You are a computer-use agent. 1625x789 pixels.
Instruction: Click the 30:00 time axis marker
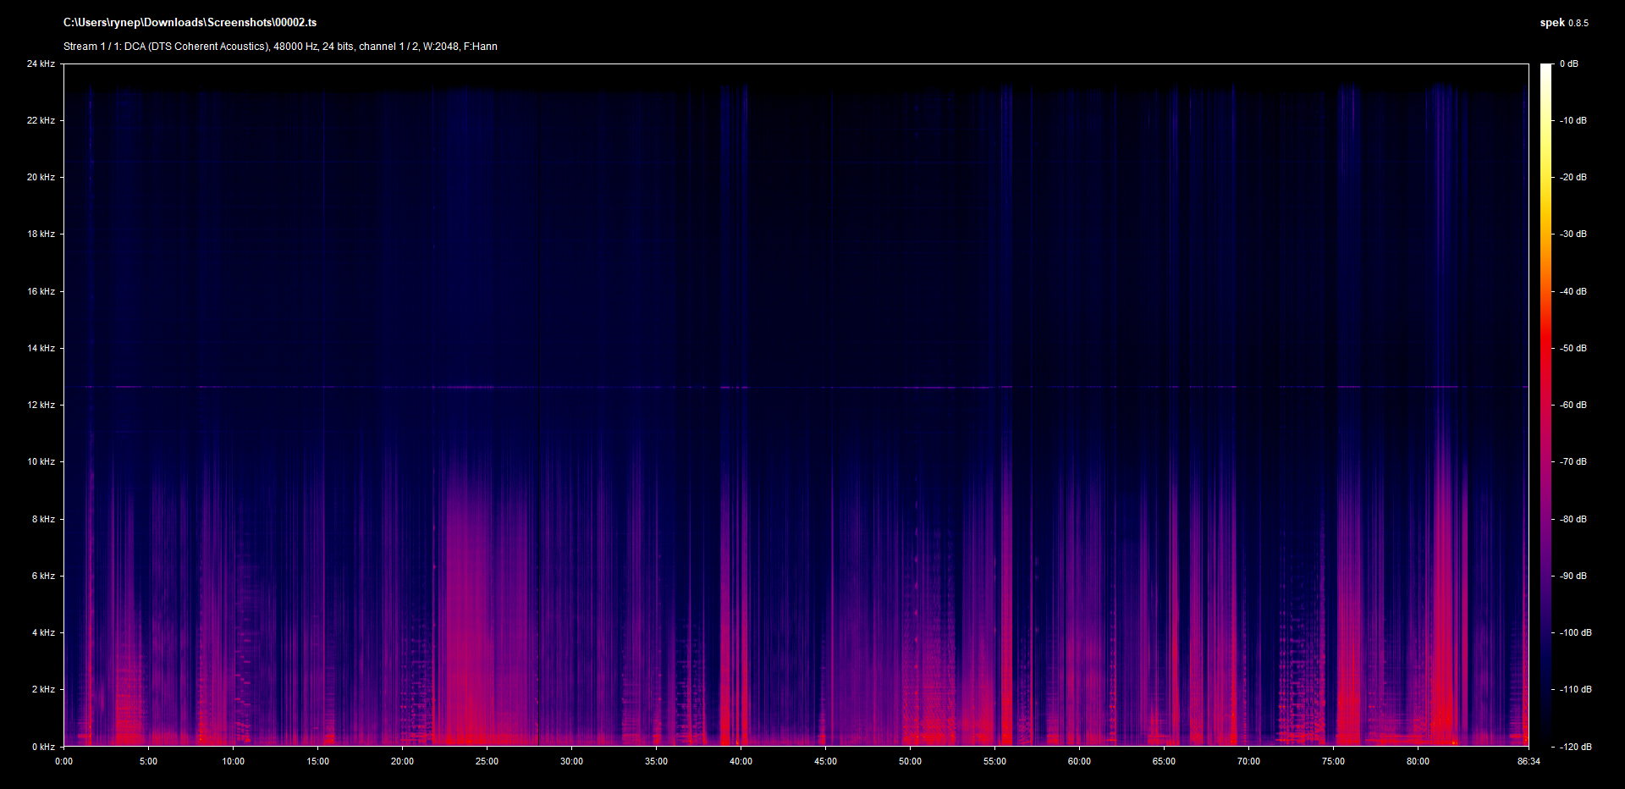click(571, 761)
